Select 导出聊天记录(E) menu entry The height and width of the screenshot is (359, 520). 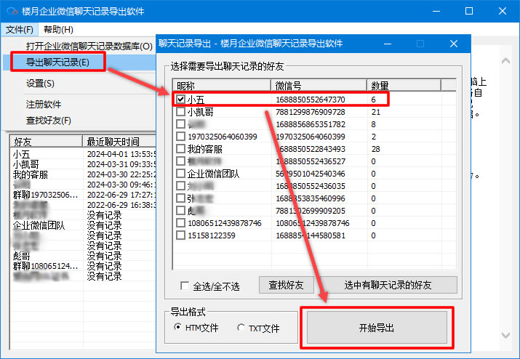tap(58, 62)
